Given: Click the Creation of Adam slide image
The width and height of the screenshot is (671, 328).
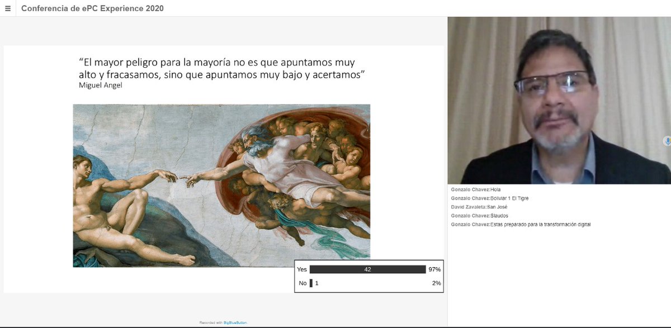Looking at the screenshot, I should coord(221,186).
